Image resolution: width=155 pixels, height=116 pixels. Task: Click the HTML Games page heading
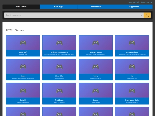pyautogui.click(x=15, y=30)
